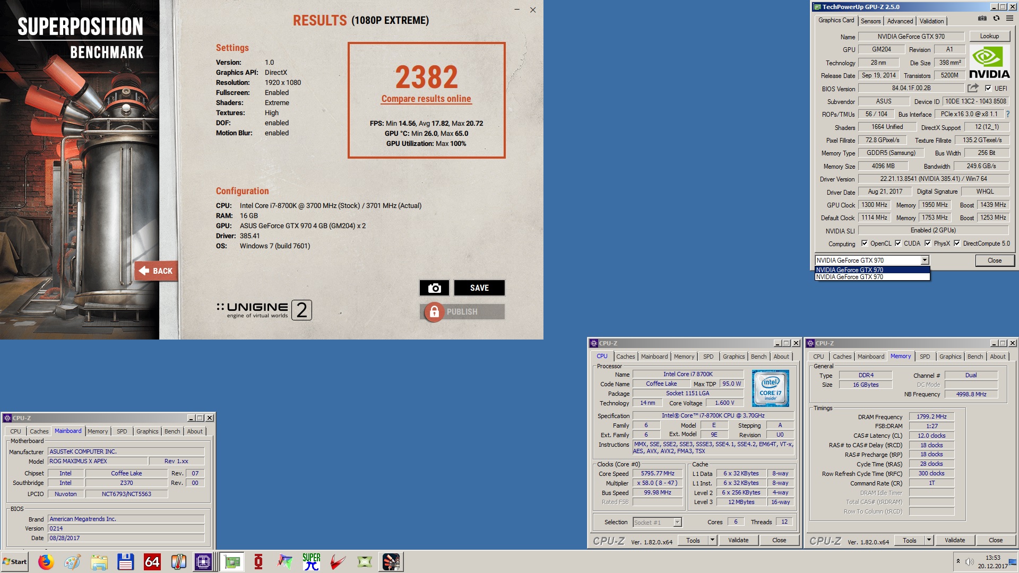Capture the Superposition results with the camera button

[434, 288]
